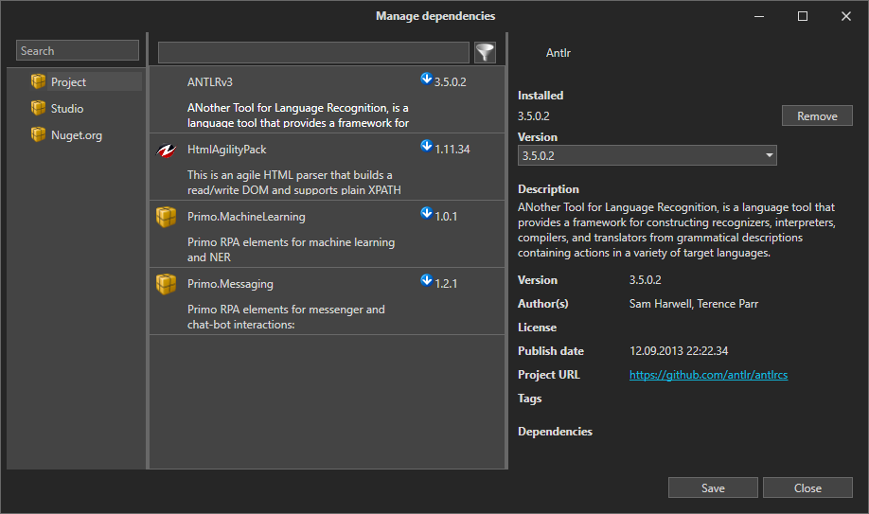This screenshot has height=514, width=869.
Task: Focus the left Search field
Action: tap(78, 50)
